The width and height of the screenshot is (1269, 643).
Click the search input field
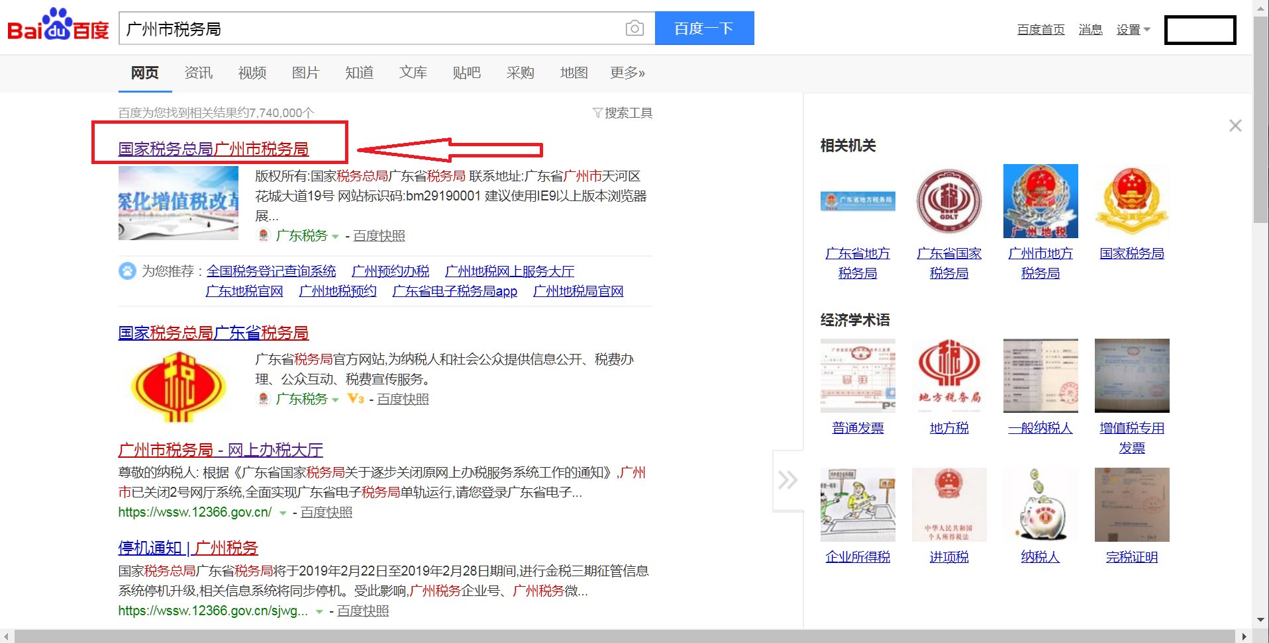371,28
